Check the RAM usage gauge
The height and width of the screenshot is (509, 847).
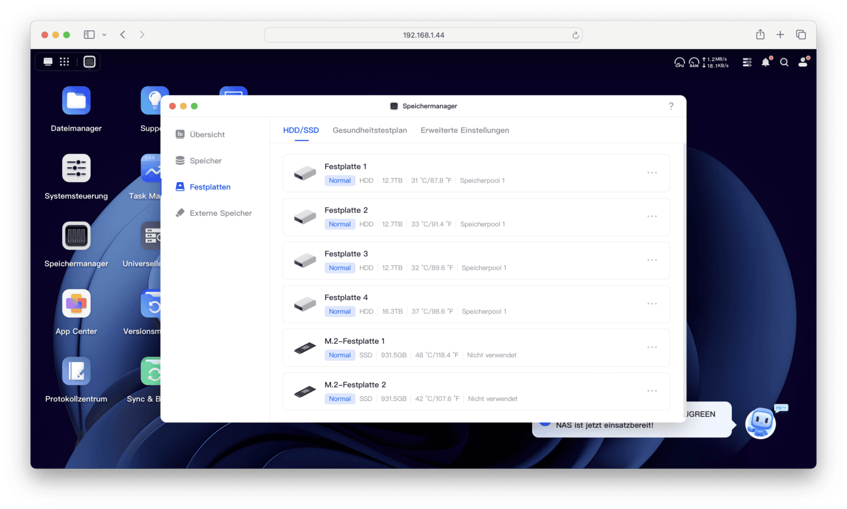pyautogui.click(x=694, y=62)
